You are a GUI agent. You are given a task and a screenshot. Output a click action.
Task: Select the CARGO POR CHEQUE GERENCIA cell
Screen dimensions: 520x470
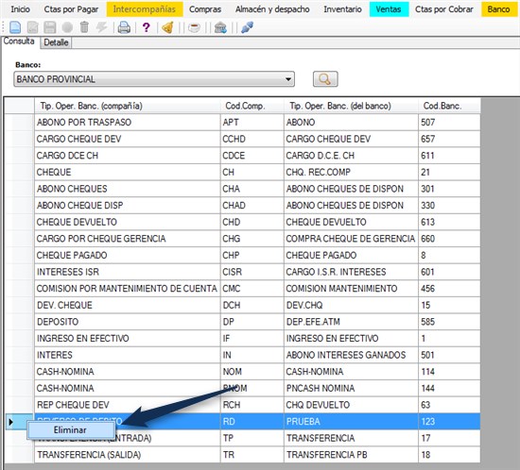pyautogui.click(x=128, y=239)
